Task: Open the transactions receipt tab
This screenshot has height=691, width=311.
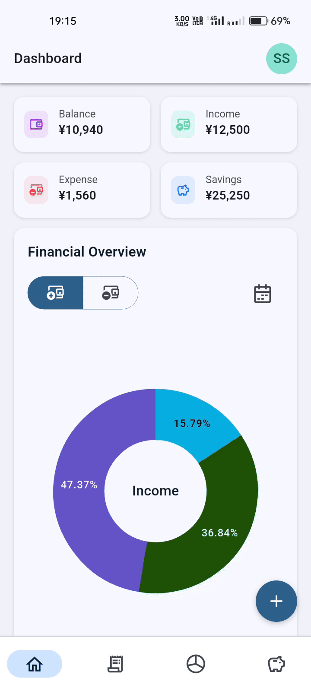Action: (115, 664)
